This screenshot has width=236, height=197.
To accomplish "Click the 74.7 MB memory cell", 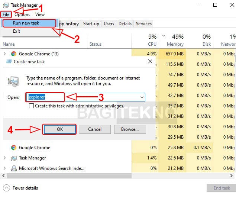I will click(172, 75).
